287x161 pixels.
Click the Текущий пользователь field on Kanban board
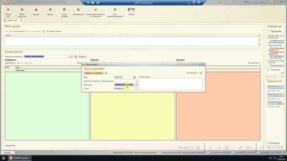click(46, 57)
